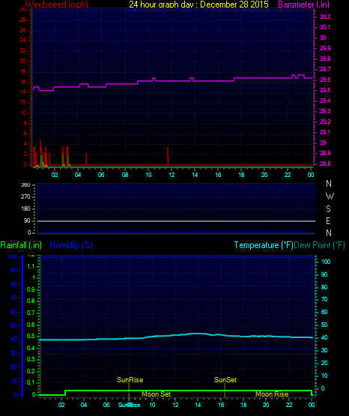Click the Barometer (.in) axis title

[x=303, y=4]
